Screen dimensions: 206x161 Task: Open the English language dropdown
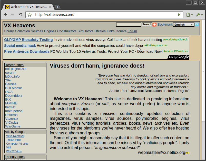coord(184,25)
